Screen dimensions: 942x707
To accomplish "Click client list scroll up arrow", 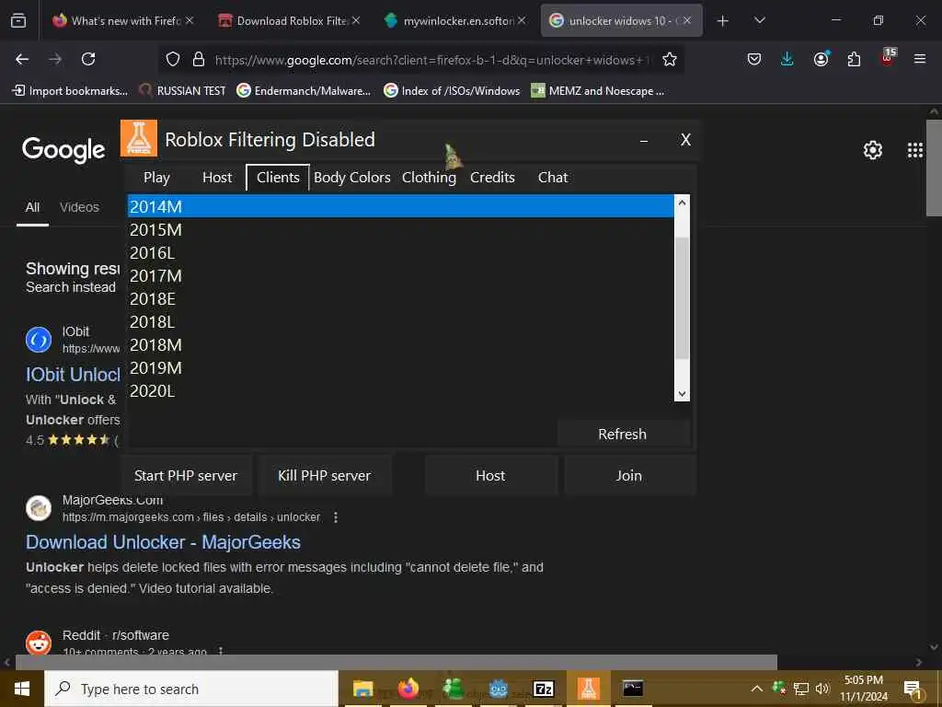I will (682, 203).
